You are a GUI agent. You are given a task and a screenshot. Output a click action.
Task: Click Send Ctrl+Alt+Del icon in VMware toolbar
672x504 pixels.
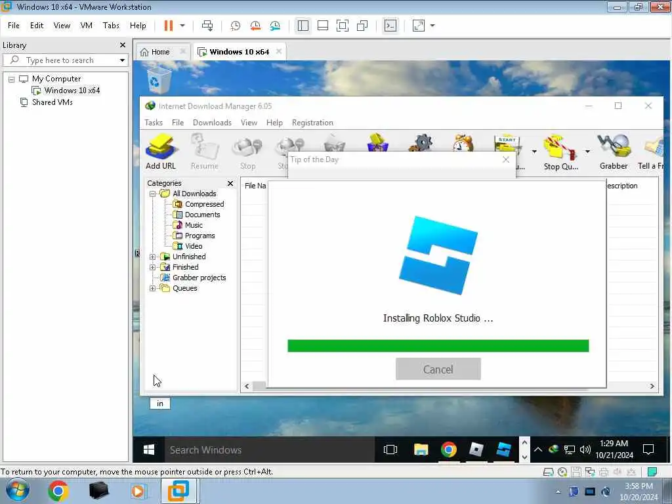coord(207,26)
